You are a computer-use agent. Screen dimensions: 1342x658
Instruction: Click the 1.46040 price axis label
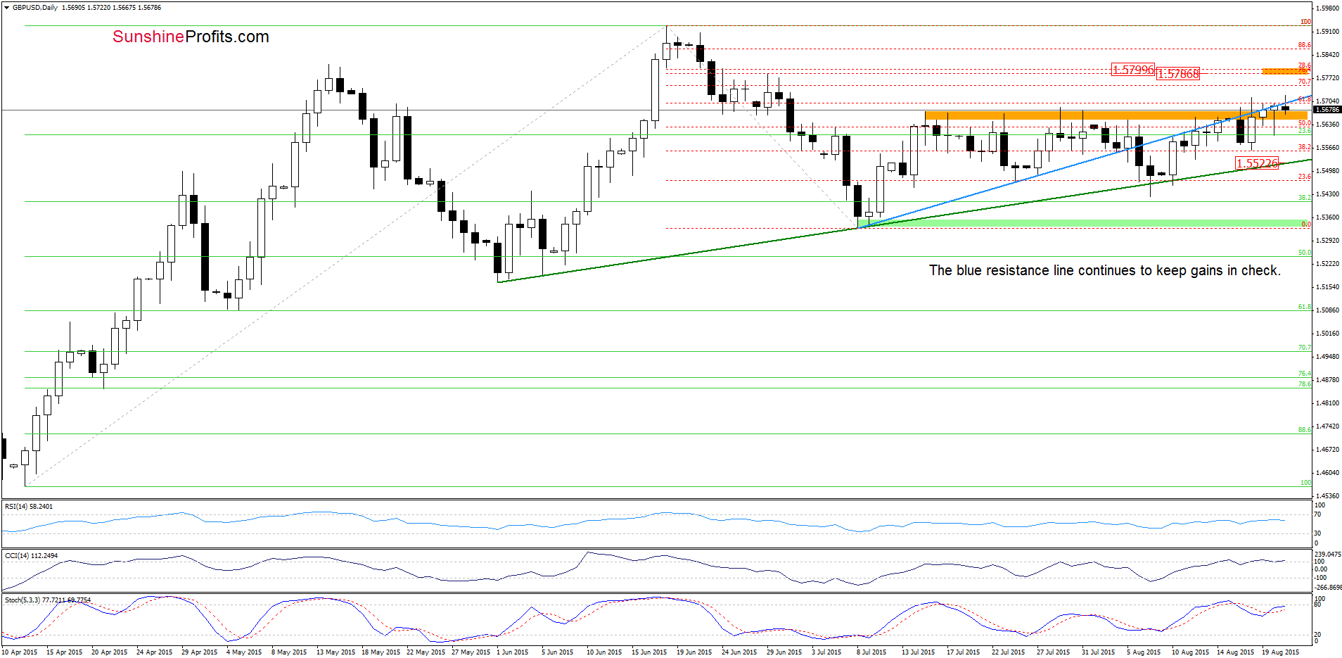[x=1328, y=473]
